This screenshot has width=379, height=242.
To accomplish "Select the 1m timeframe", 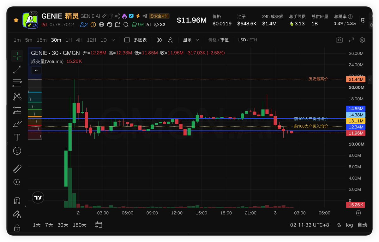I will click(x=17, y=40).
